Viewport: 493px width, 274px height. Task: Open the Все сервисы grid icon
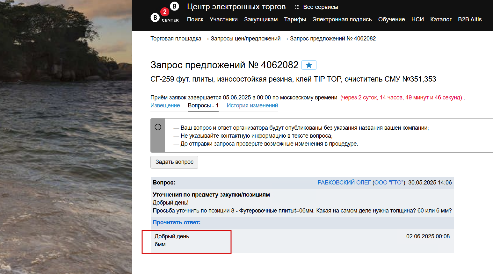(297, 7)
